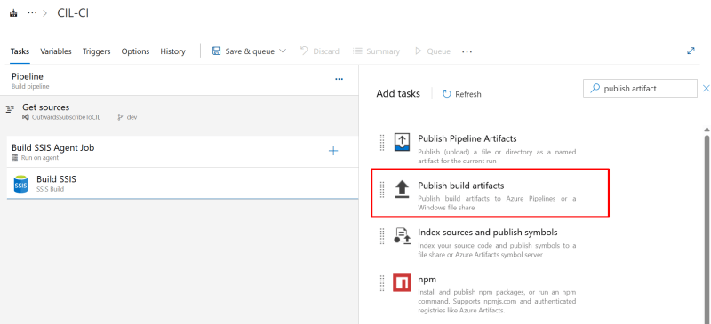Click the drag handle beside npm task
The image size is (711, 324).
(382, 282)
